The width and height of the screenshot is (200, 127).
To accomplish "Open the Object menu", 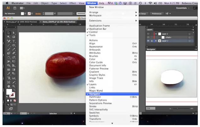I will [44, 3].
